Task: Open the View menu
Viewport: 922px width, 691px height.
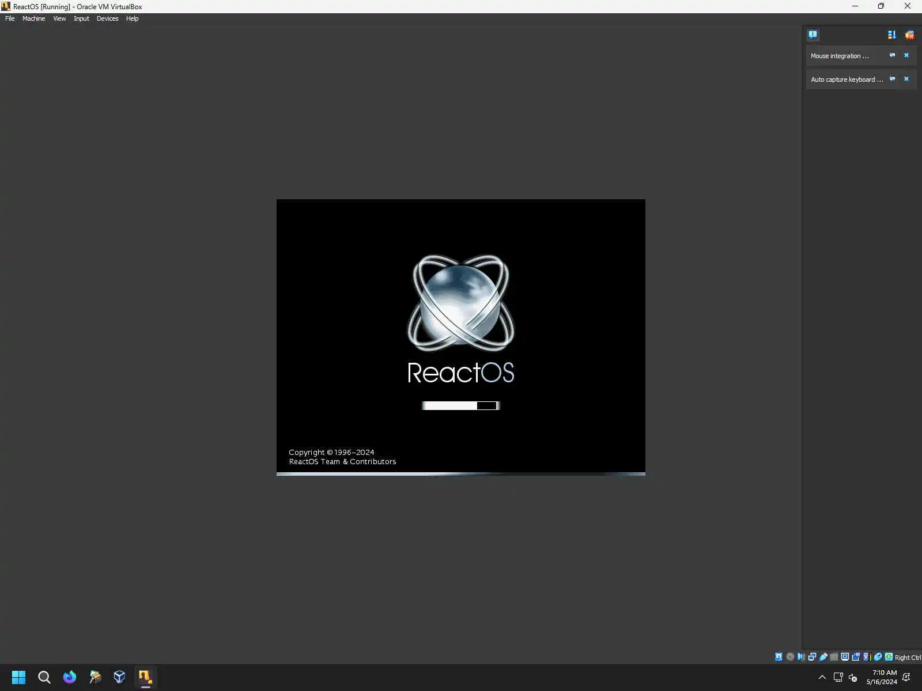Action: [59, 18]
